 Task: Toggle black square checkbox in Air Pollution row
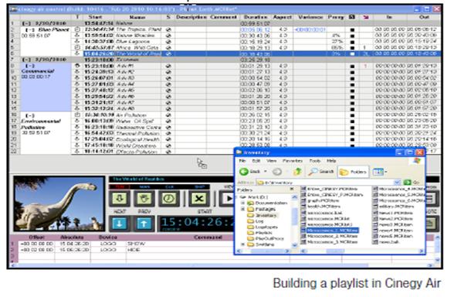(352, 115)
